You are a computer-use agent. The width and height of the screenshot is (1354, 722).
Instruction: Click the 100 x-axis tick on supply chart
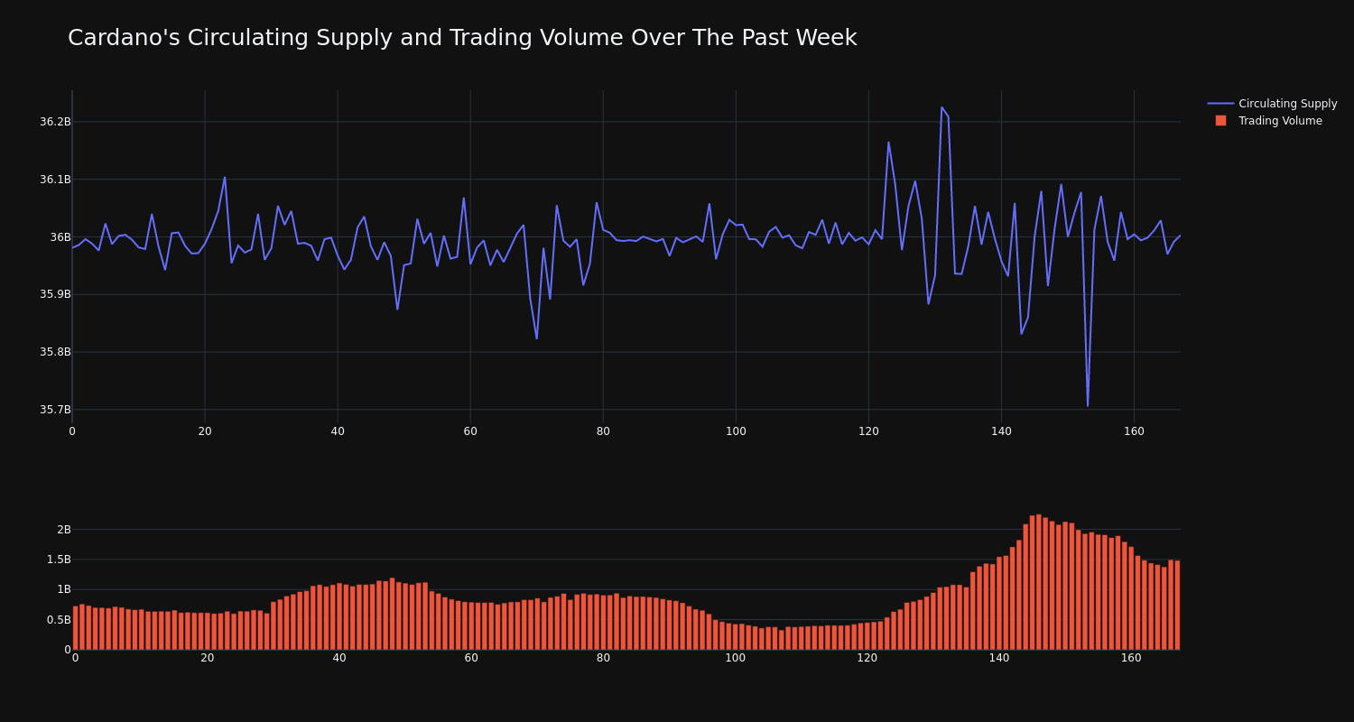[736, 431]
